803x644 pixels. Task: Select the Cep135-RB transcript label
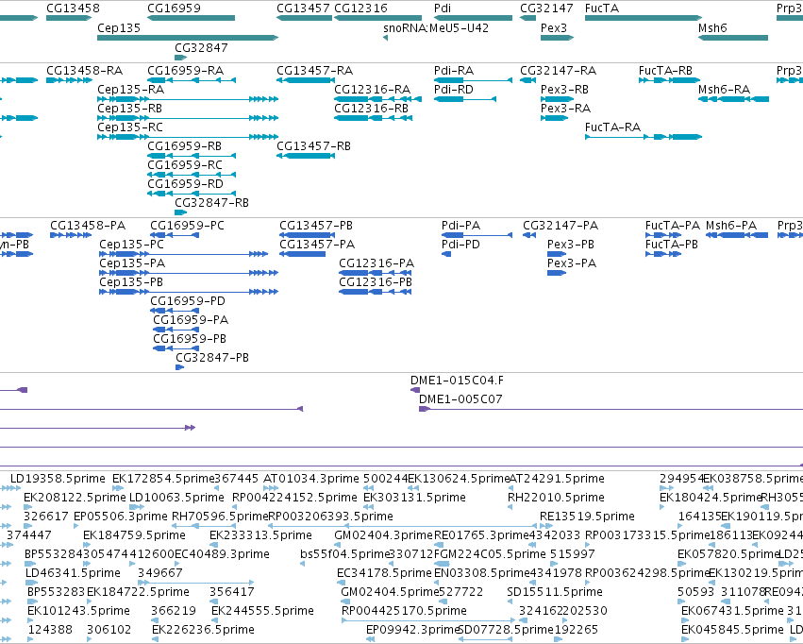(129, 108)
